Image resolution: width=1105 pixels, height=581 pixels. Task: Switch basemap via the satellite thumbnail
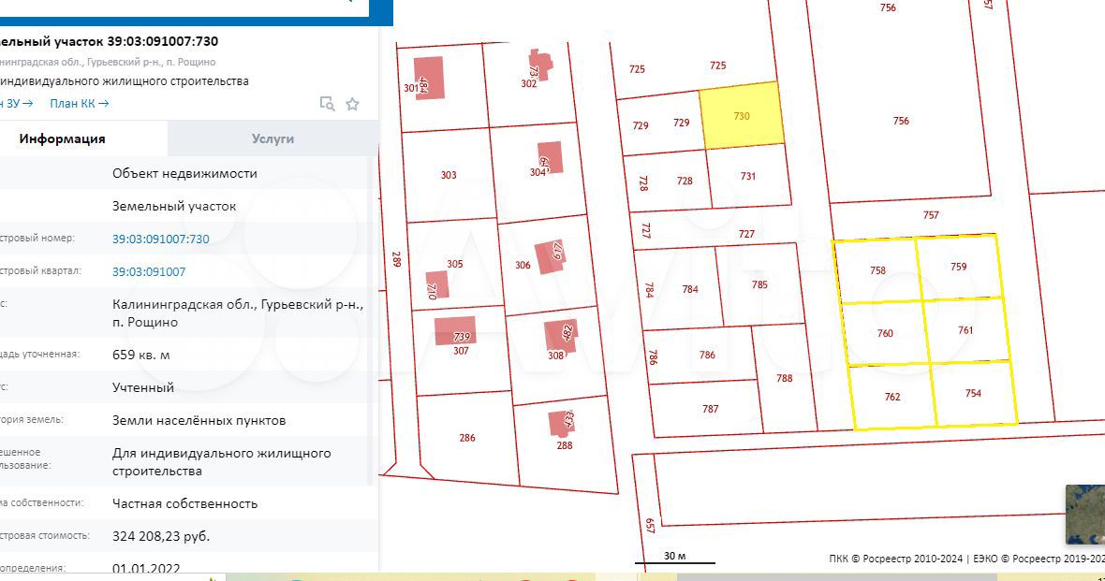(x=1085, y=514)
